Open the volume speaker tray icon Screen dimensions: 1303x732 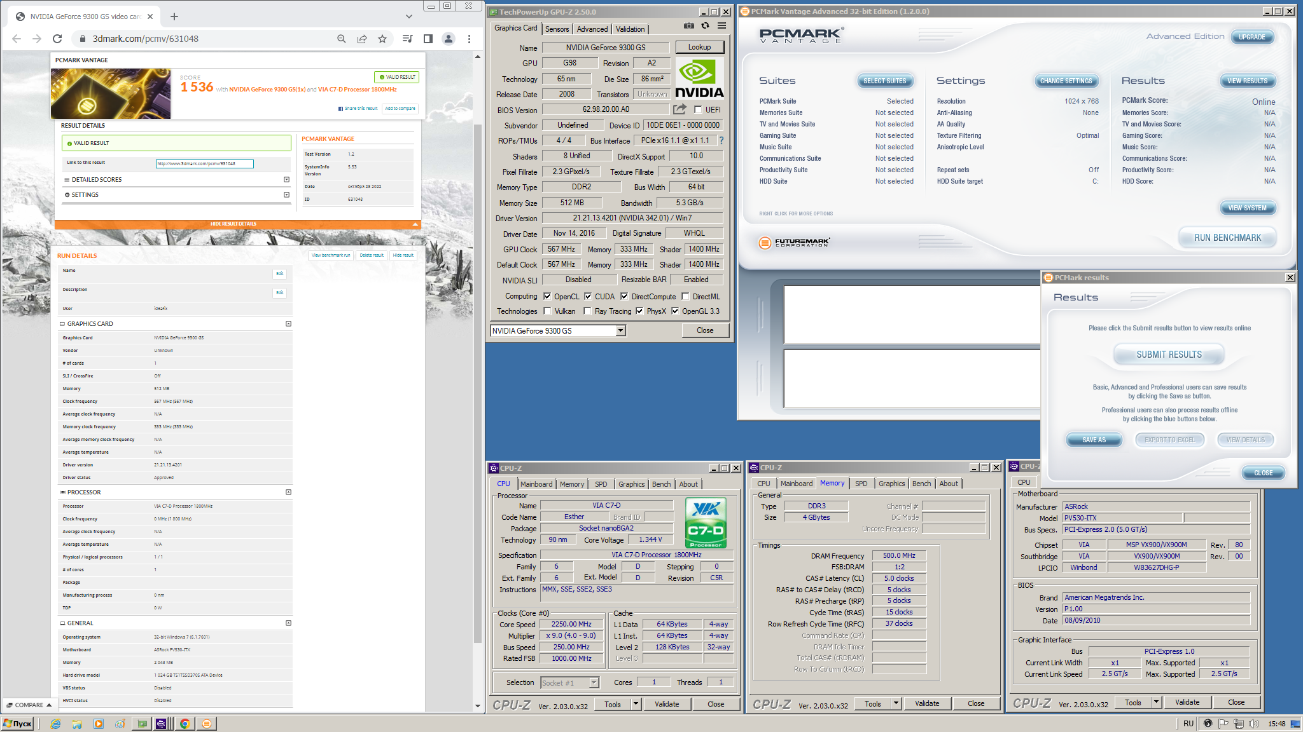[x=1254, y=724]
